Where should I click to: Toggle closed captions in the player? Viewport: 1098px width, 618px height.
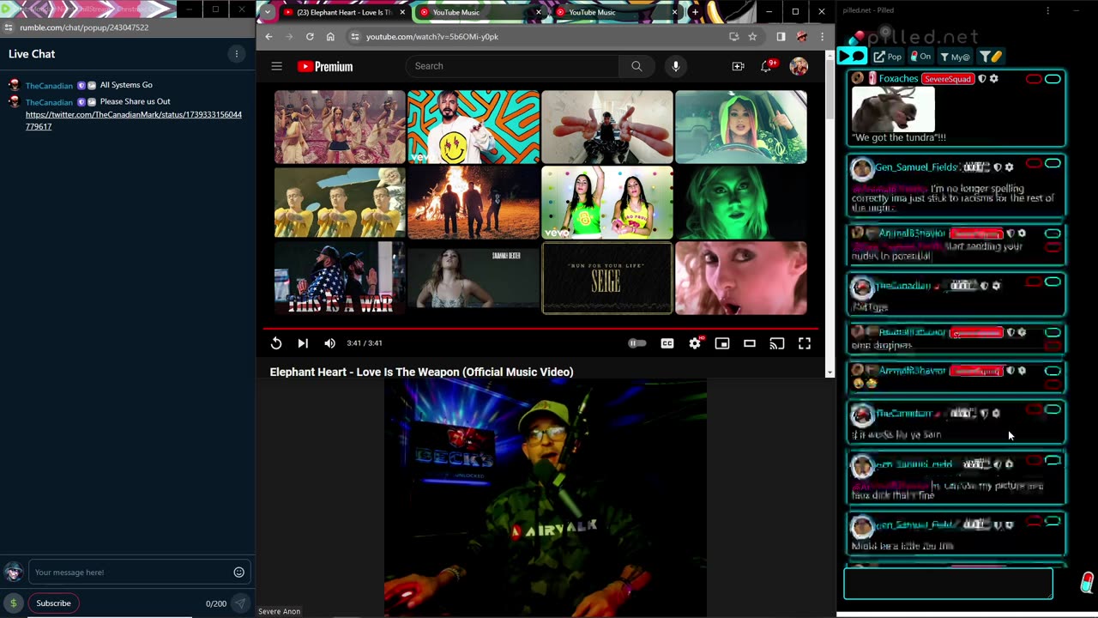(667, 343)
